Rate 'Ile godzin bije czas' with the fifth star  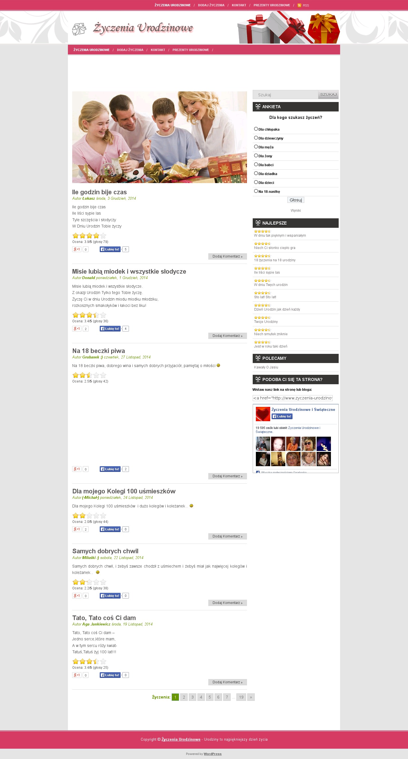click(x=103, y=236)
